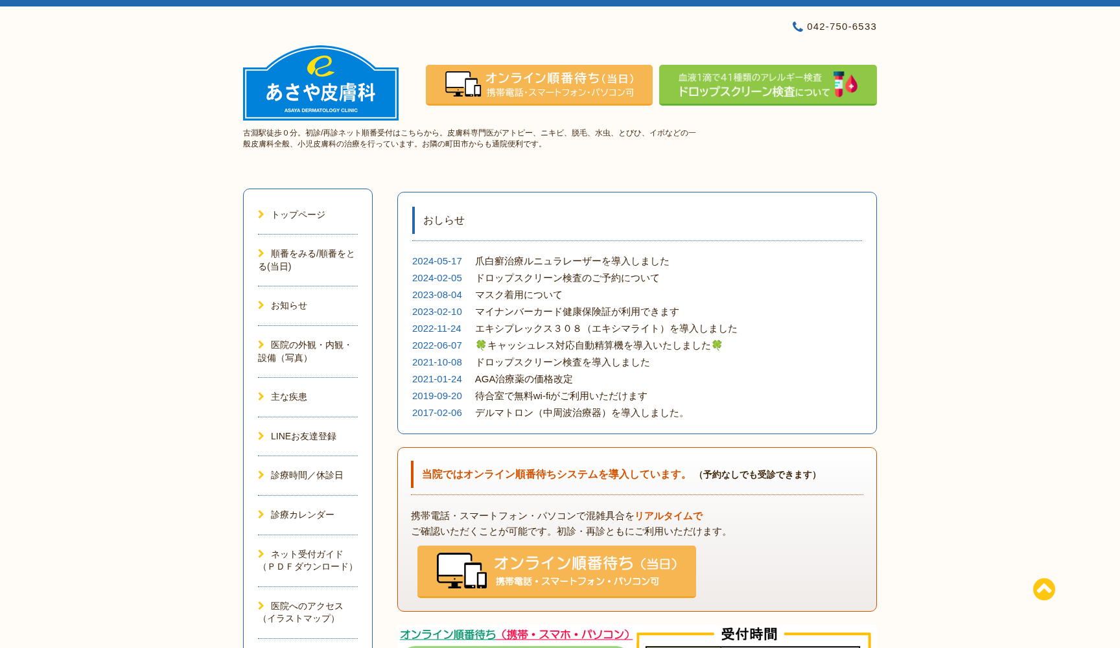Open the 2024-05-17 news entry link
The height and width of the screenshot is (648, 1120).
pos(572,261)
